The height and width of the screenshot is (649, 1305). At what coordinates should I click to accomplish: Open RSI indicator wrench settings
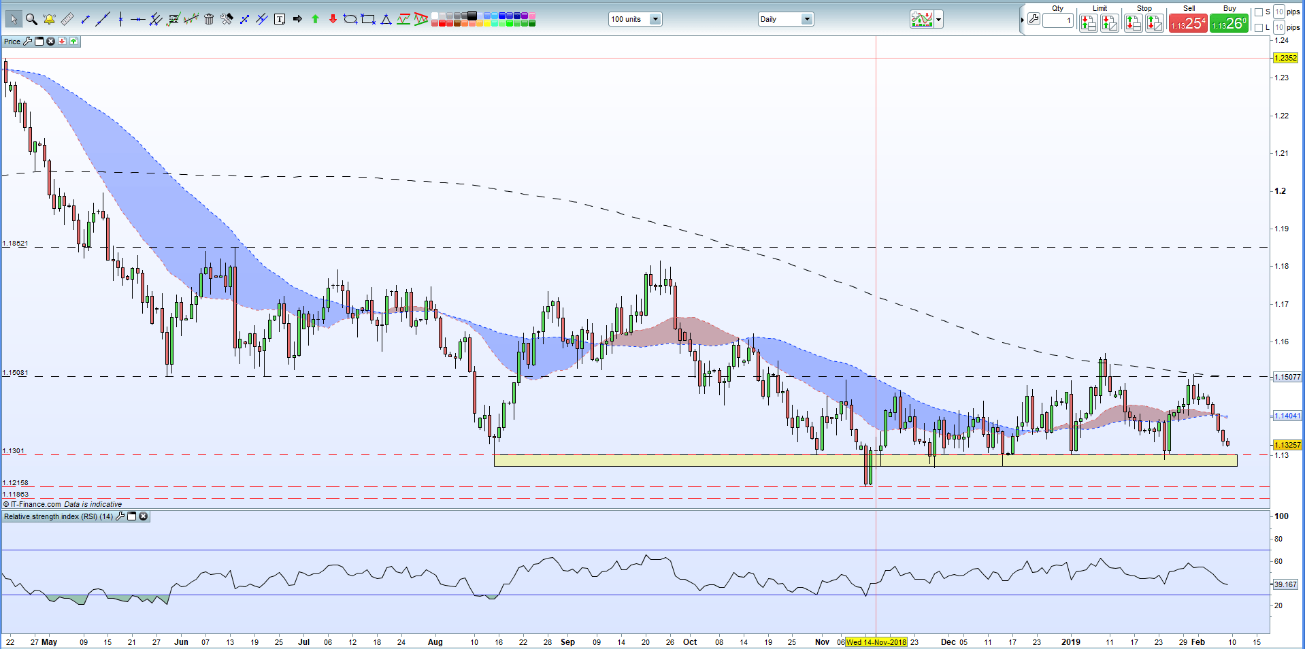point(120,516)
